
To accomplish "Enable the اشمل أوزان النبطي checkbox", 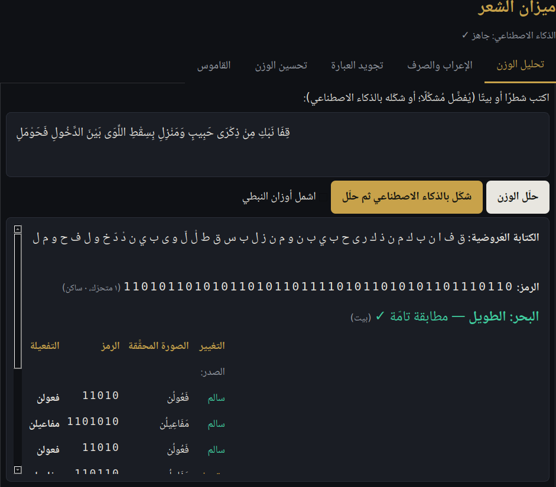I will point(323,197).
